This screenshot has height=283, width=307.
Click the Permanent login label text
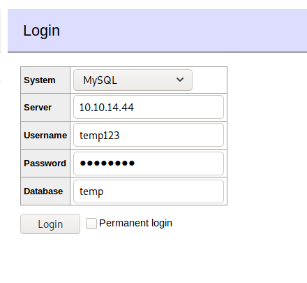[x=135, y=223]
